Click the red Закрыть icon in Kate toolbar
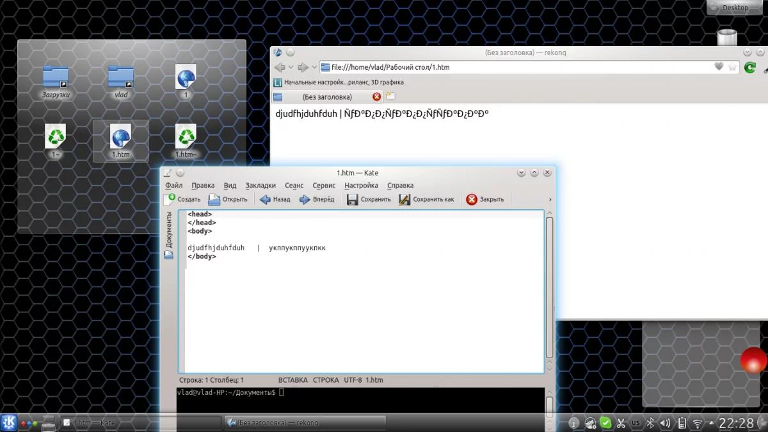The width and height of the screenshot is (768, 432). 472,200
